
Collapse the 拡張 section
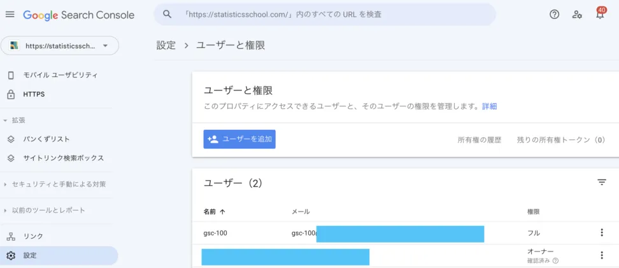click(15, 120)
